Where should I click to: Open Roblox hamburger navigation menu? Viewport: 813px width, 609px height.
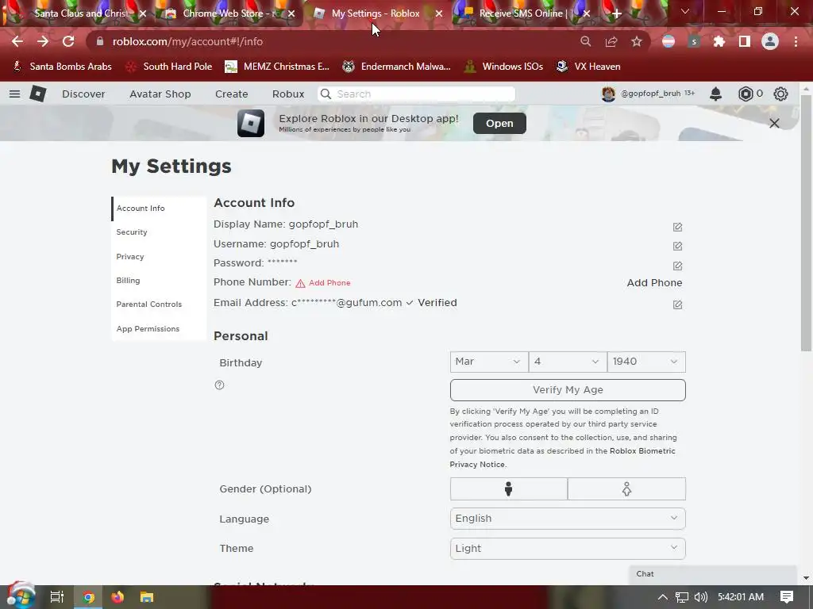(14, 94)
